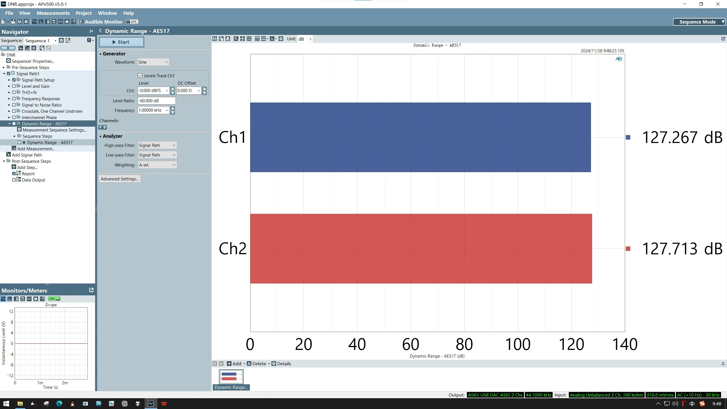Viewport: 727px width, 409px height.
Task: Expand the Frequency Response tree item
Action: pyautogui.click(x=9, y=99)
